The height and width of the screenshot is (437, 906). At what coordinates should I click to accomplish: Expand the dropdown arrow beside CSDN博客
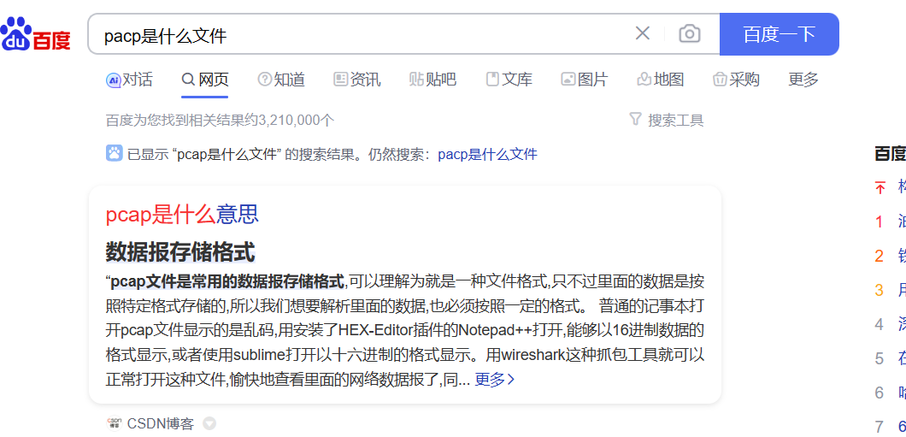click(x=209, y=423)
